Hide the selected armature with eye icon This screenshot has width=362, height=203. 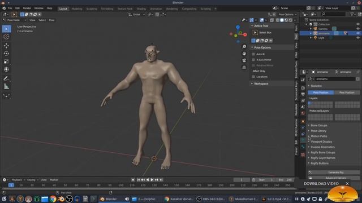coord(358,33)
